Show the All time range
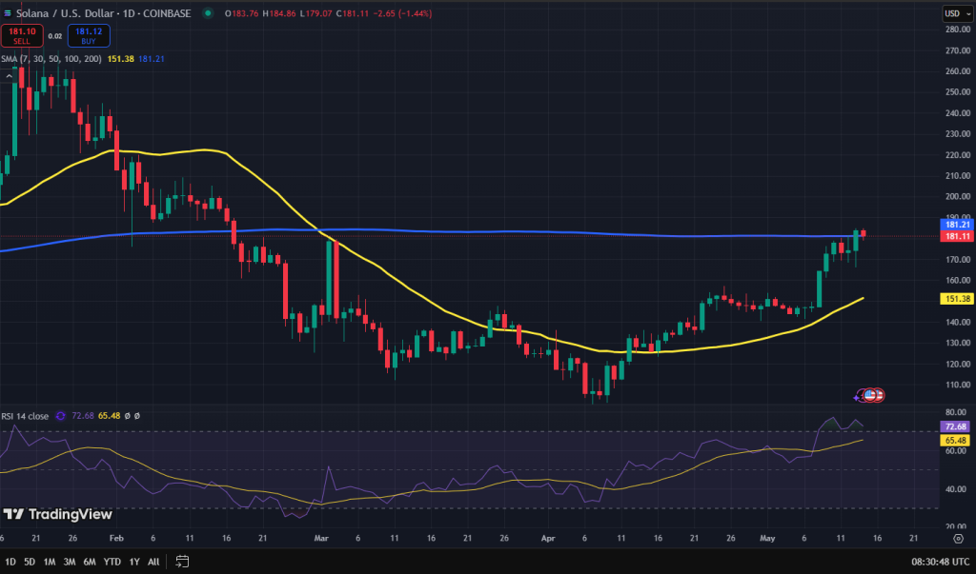 click(153, 562)
